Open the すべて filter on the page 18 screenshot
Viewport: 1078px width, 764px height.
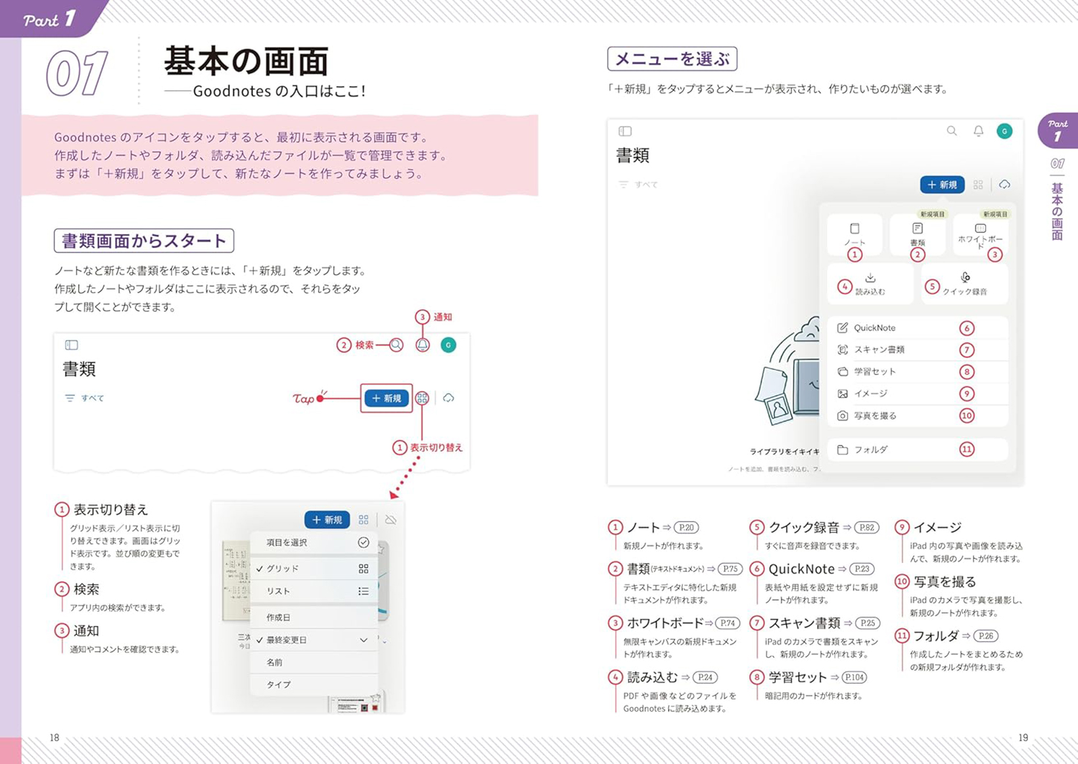coord(85,398)
